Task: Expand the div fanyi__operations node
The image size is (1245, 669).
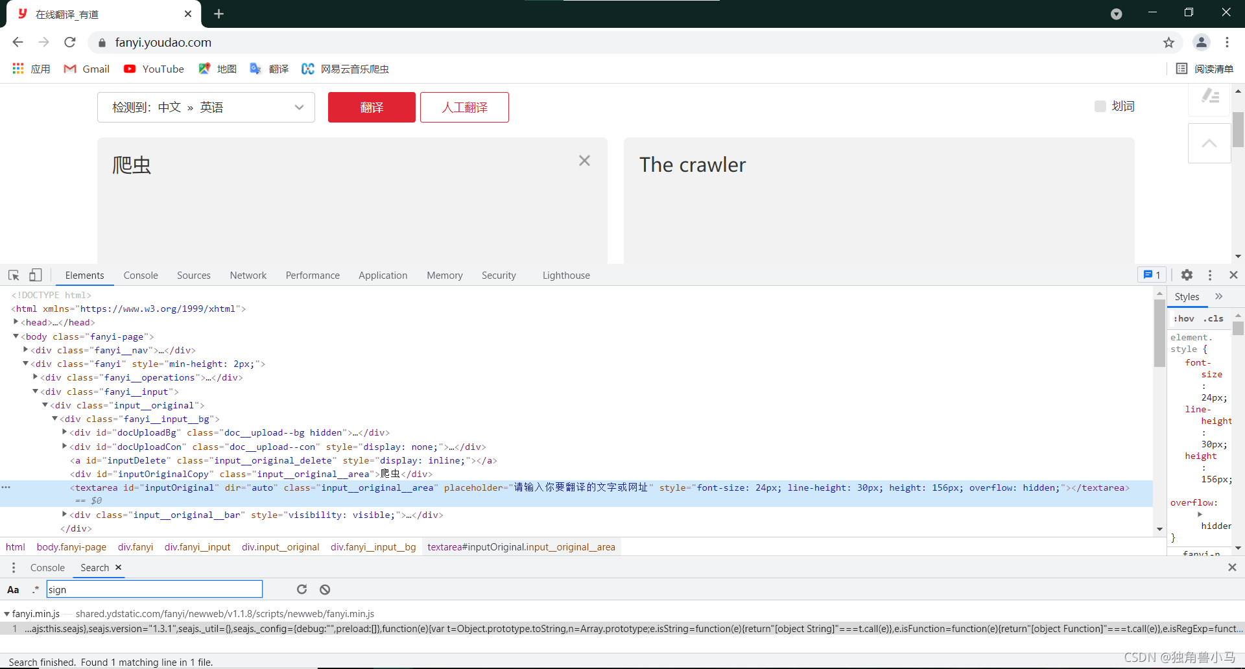Action: coord(35,377)
